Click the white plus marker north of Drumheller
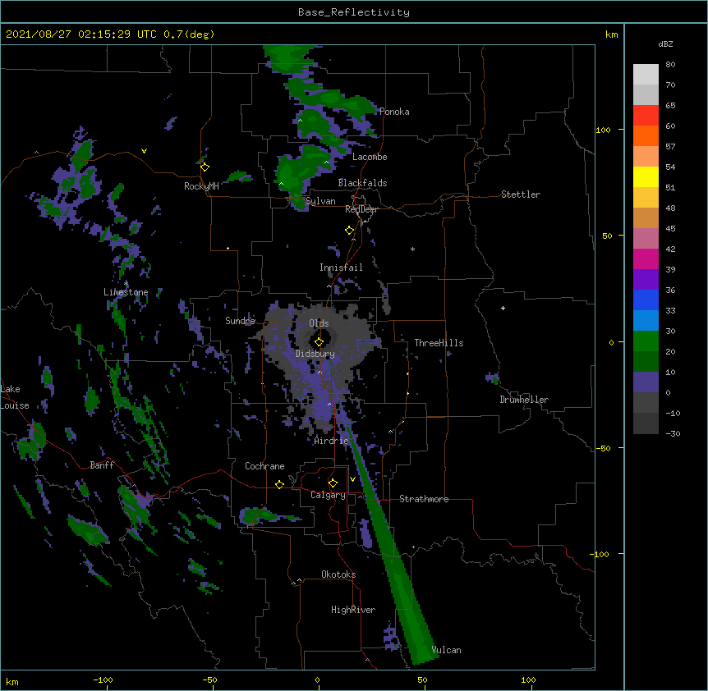 click(503, 308)
